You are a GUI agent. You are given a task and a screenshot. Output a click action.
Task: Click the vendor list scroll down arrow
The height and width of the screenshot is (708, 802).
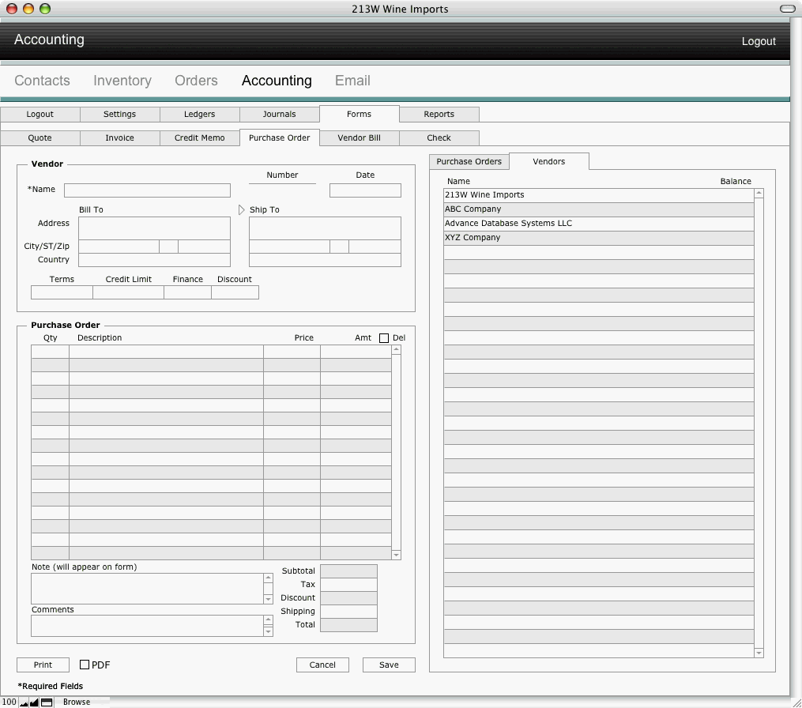tap(759, 653)
